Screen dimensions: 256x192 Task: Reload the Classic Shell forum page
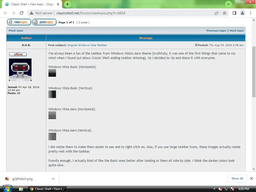click(x=21, y=13)
